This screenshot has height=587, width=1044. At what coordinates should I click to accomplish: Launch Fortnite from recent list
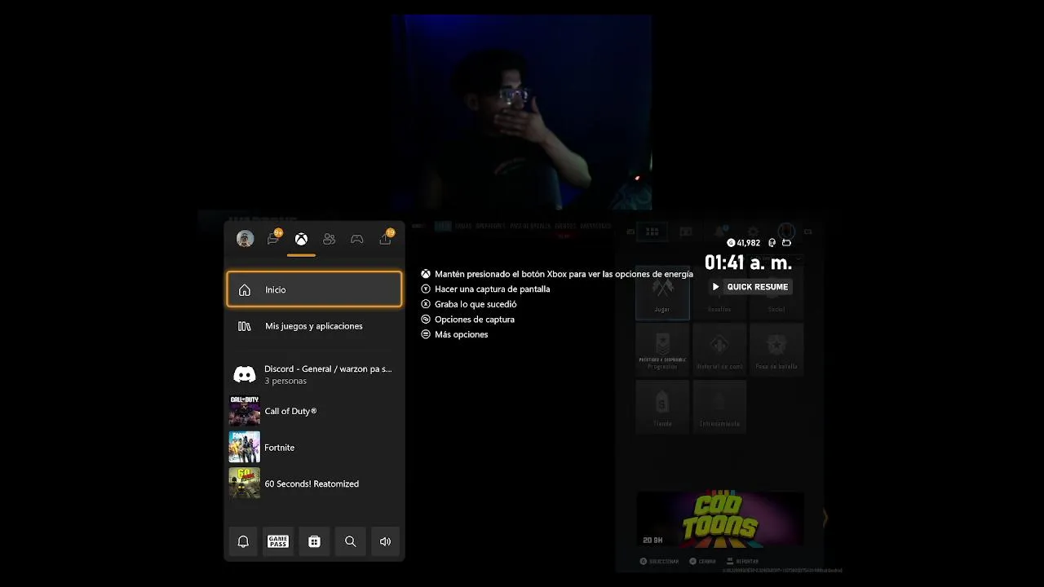314,448
